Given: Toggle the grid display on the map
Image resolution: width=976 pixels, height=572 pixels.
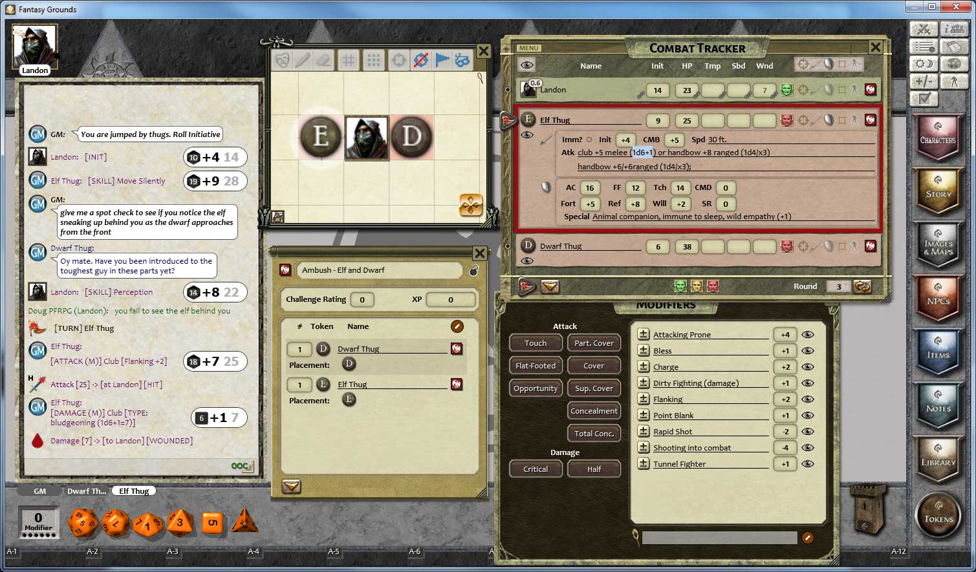Looking at the screenshot, I should coord(349,59).
